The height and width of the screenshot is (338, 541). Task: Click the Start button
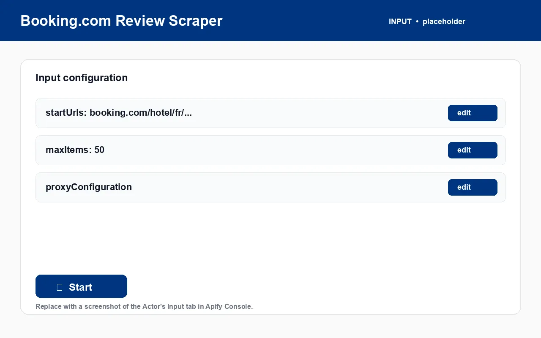(81, 286)
